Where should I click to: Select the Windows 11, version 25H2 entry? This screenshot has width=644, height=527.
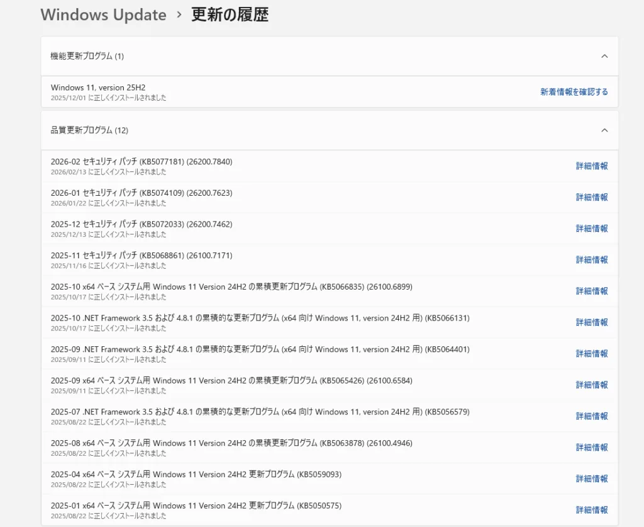coord(98,88)
